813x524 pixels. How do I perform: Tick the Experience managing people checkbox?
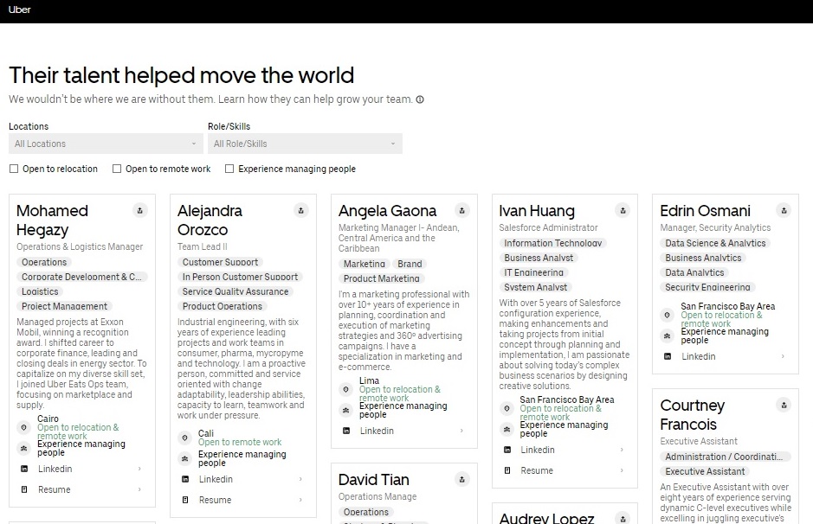[229, 169]
